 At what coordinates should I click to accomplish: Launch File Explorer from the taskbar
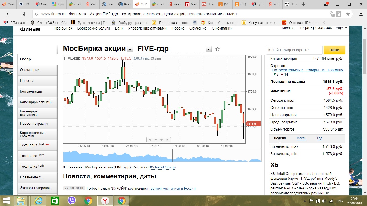coord(21,201)
